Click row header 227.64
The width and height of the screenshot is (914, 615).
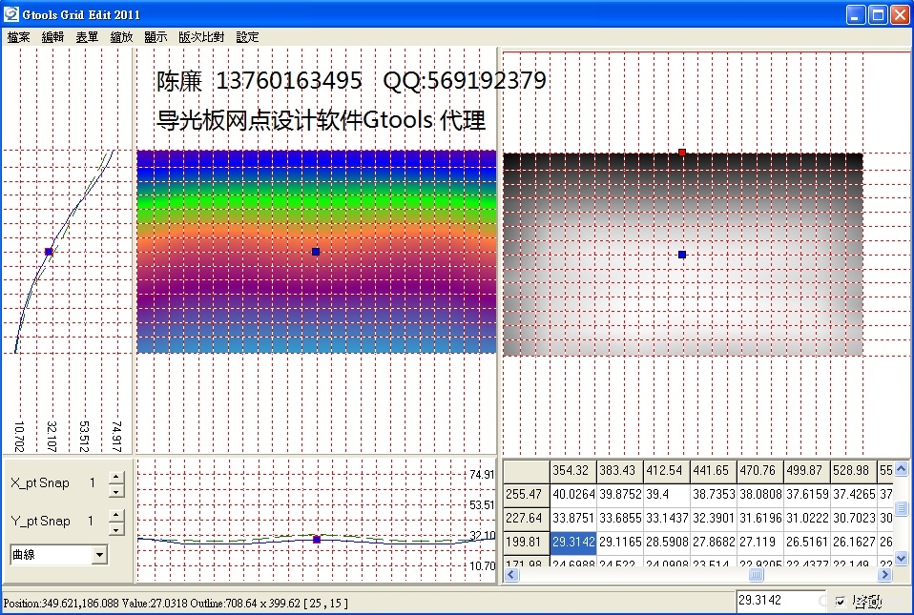[527, 519]
